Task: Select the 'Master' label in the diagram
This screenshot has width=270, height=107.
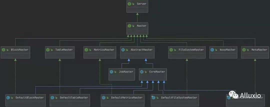Action: point(141,26)
